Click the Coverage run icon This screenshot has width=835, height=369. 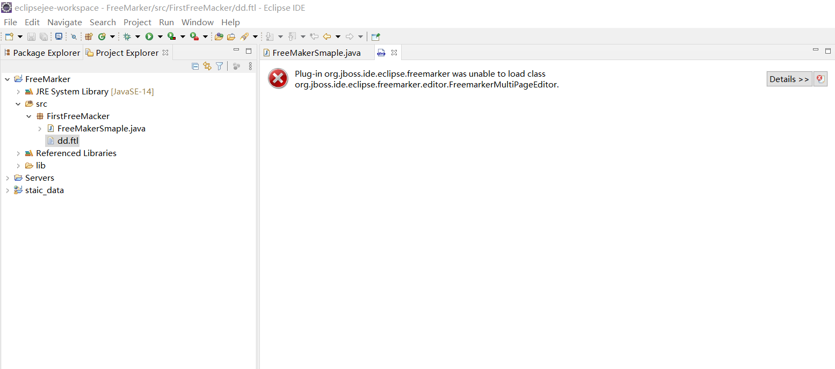click(172, 36)
